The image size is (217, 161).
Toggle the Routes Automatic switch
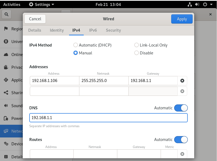click(x=181, y=140)
